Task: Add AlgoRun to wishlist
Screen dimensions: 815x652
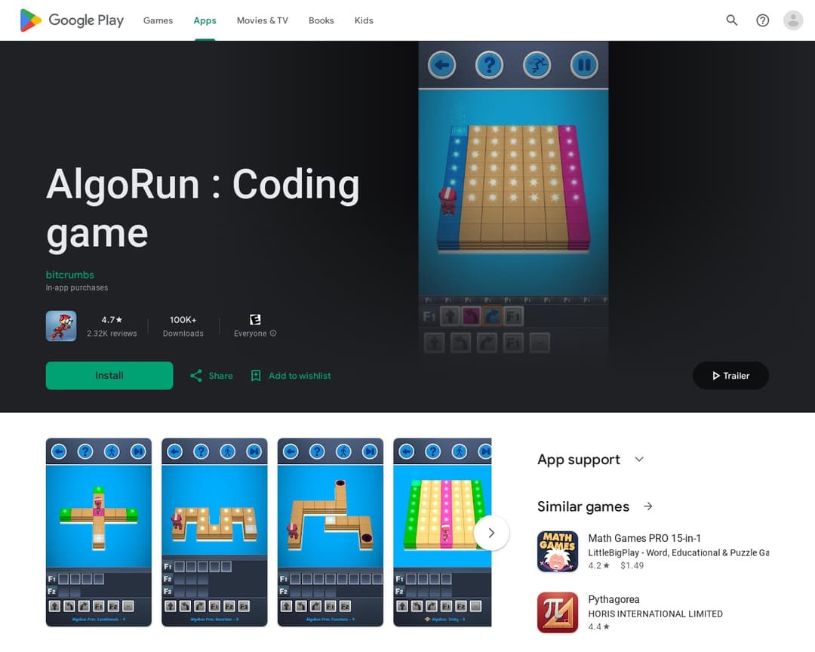Action: (291, 375)
